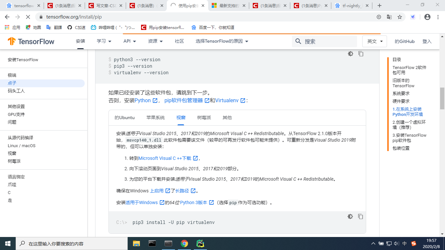Viewport: 445px width, 250px height.
Task: Show hidden system tray icons chevron
Action: coord(373,243)
